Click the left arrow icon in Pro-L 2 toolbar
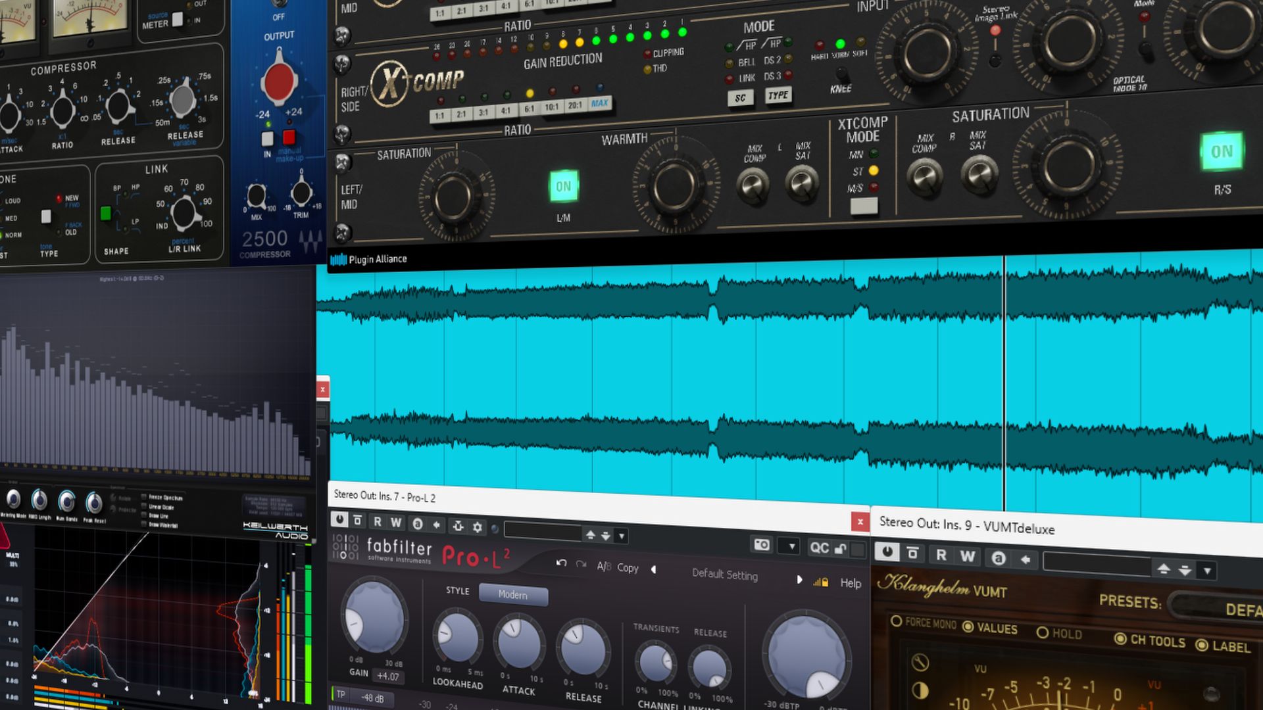 pyautogui.click(x=436, y=525)
